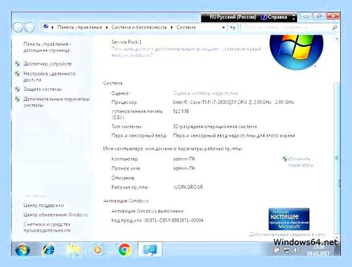Click Система breadcrumb segment

pos(186,27)
